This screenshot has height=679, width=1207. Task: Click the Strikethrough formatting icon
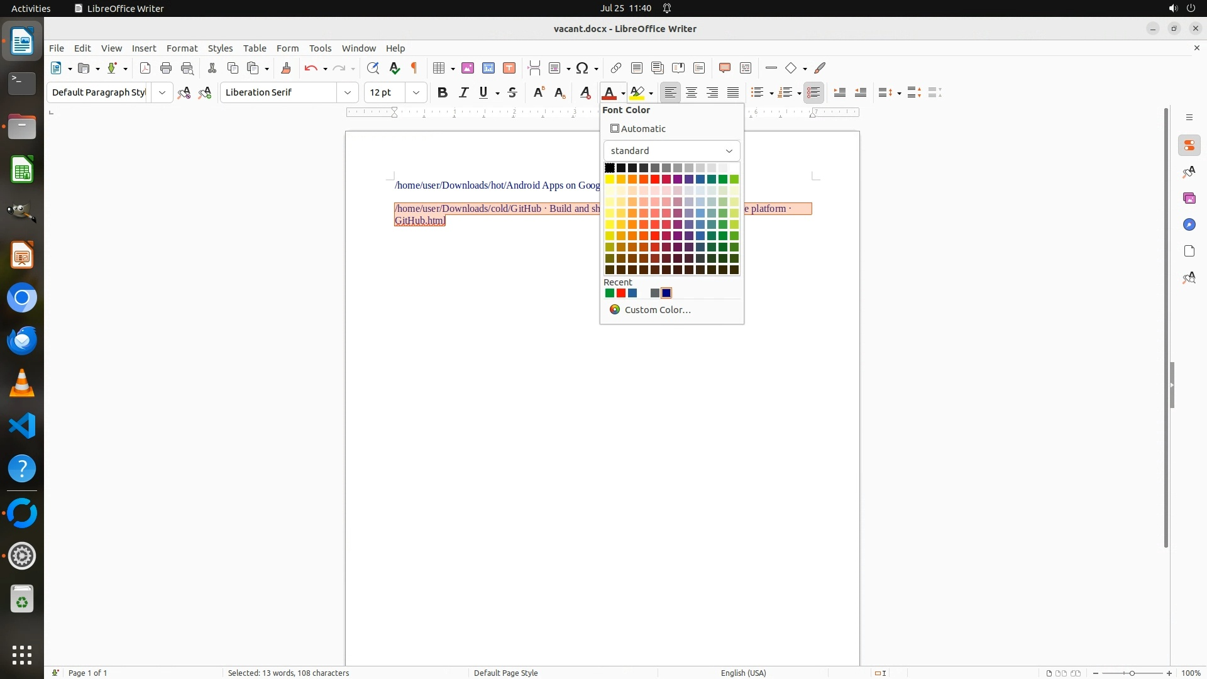pos(512,92)
